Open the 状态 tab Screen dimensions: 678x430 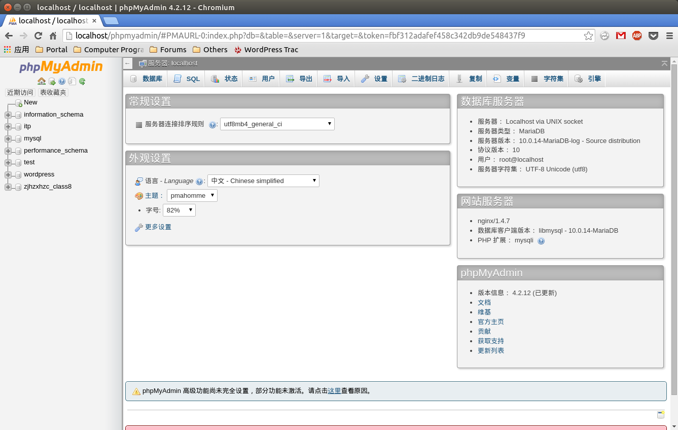pos(224,79)
